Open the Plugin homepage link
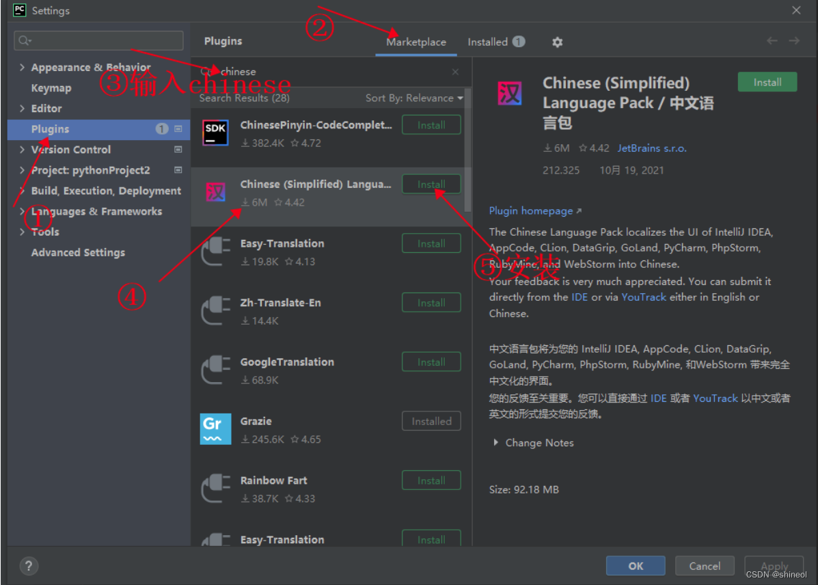 pyautogui.click(x=534, y=210)
